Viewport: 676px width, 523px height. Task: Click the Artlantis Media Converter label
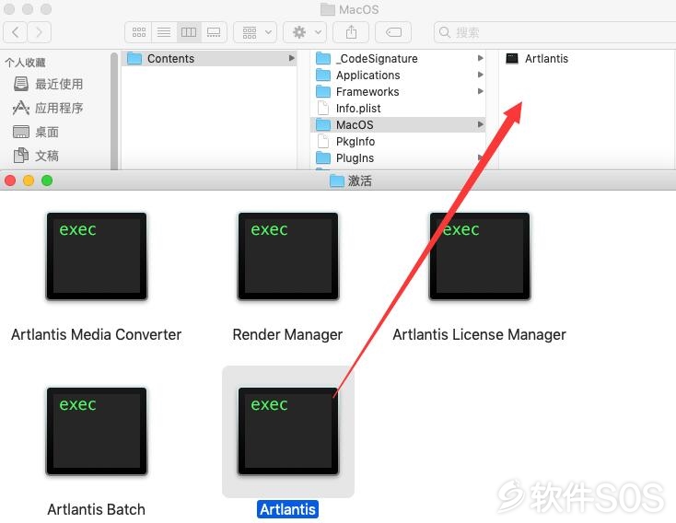tap(96, 334)
